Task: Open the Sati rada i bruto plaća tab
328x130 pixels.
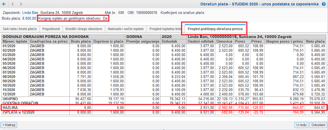Action: (20, 29)
